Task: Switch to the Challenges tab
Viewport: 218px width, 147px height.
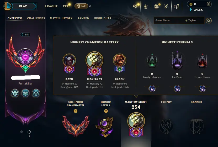Action: coord(36,18)
